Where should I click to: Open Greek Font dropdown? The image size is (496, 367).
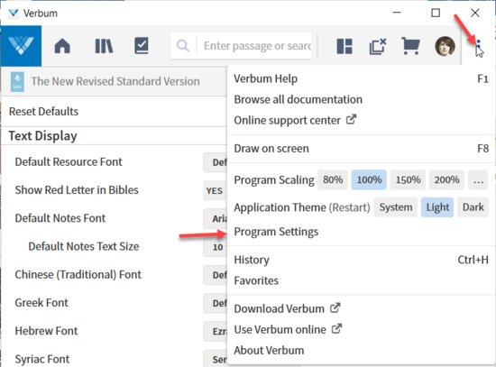pyautogui.click(x=216, y=303)
